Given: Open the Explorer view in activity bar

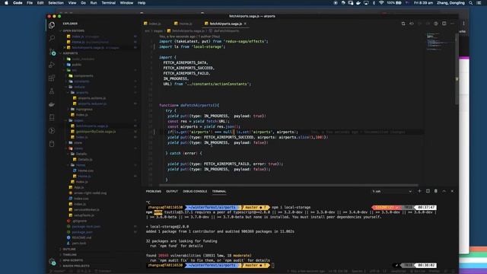Looking at the screenshot, I should point(52,25).
